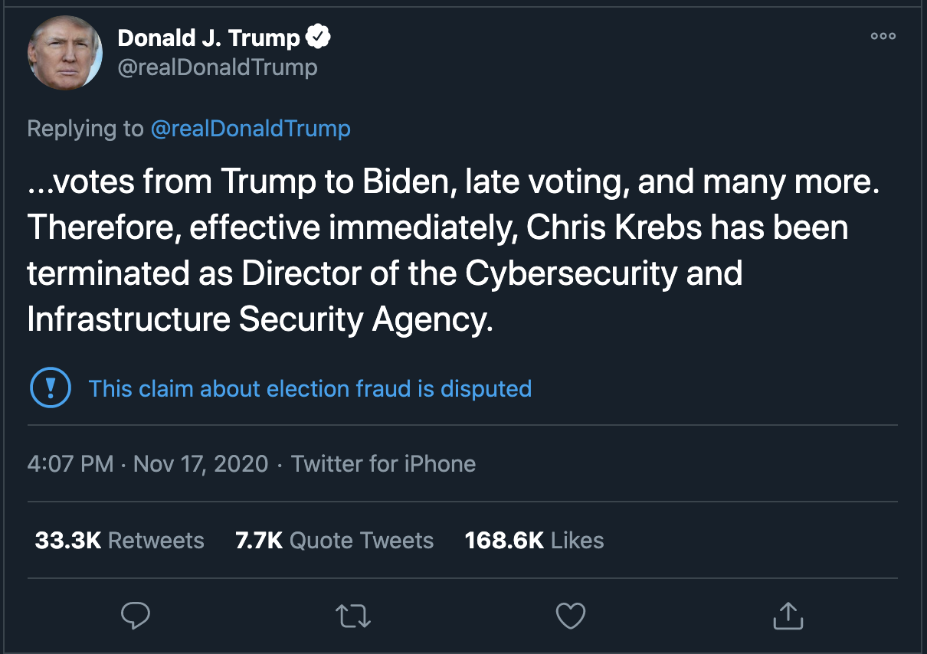The image size is (927, 654).
Task: Open the share tweet icon
Action: (787, 614)
